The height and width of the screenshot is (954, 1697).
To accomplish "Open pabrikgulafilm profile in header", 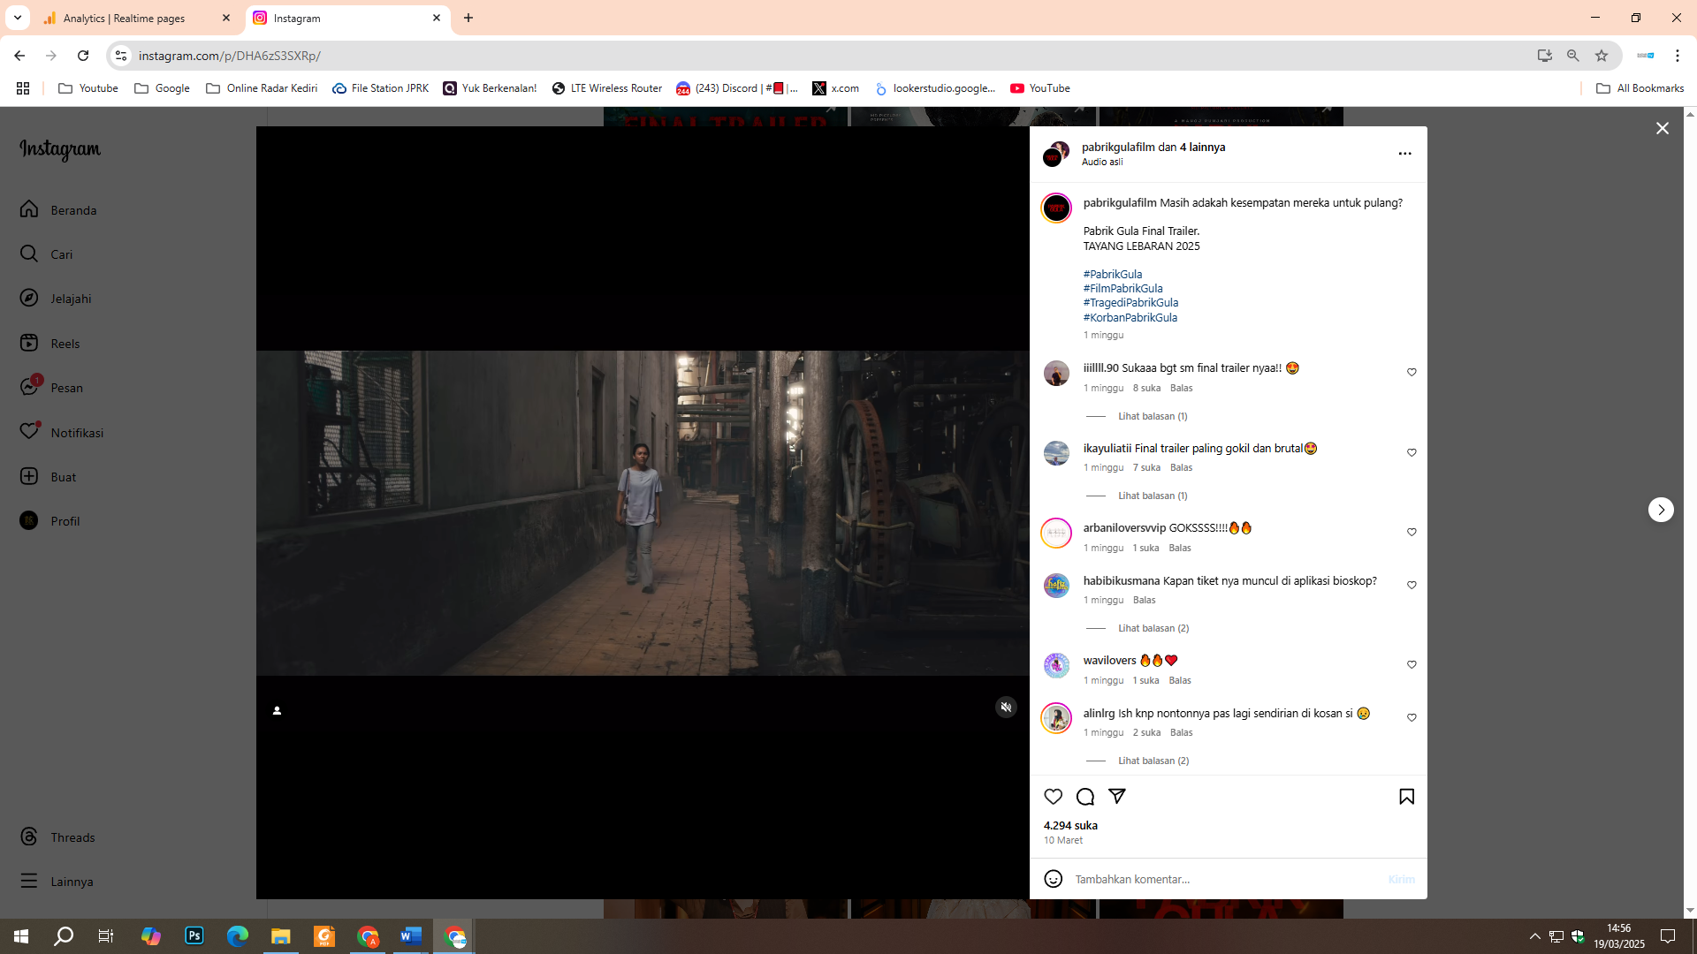I will 1118,147.
